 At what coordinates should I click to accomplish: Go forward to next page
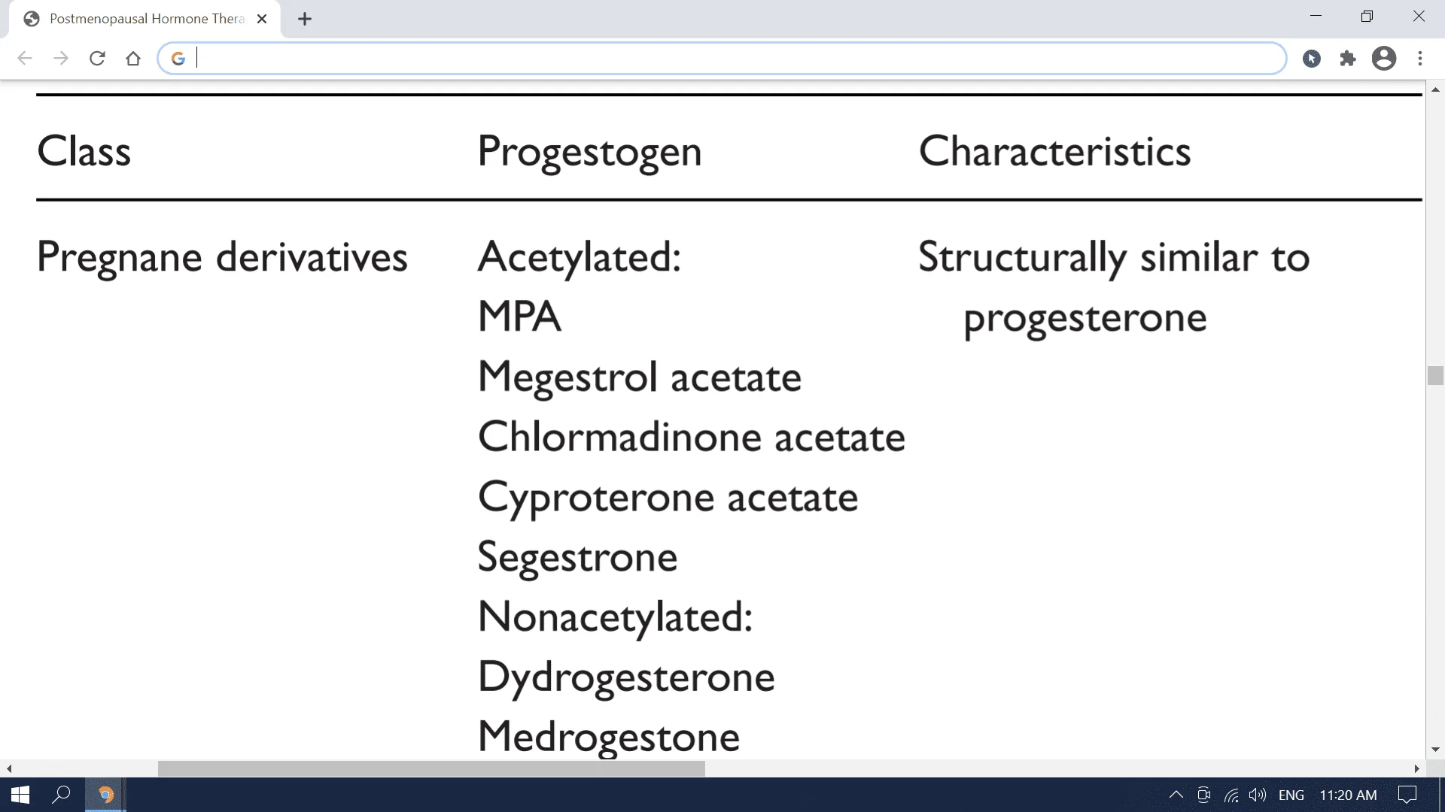(x=61, y=58)
